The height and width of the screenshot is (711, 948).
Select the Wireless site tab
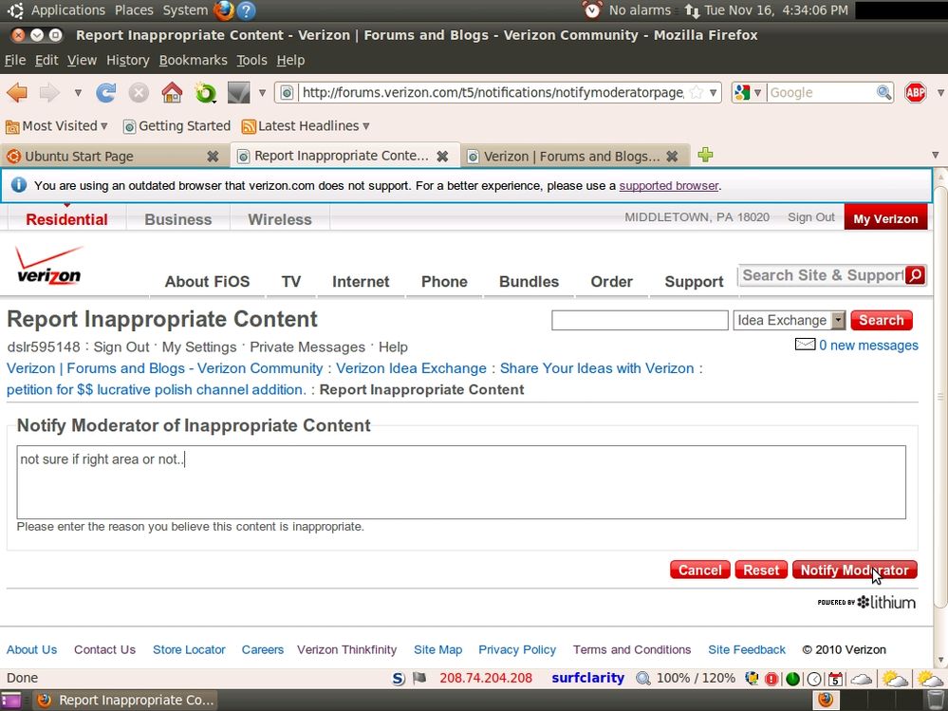(x=280, y=219)
